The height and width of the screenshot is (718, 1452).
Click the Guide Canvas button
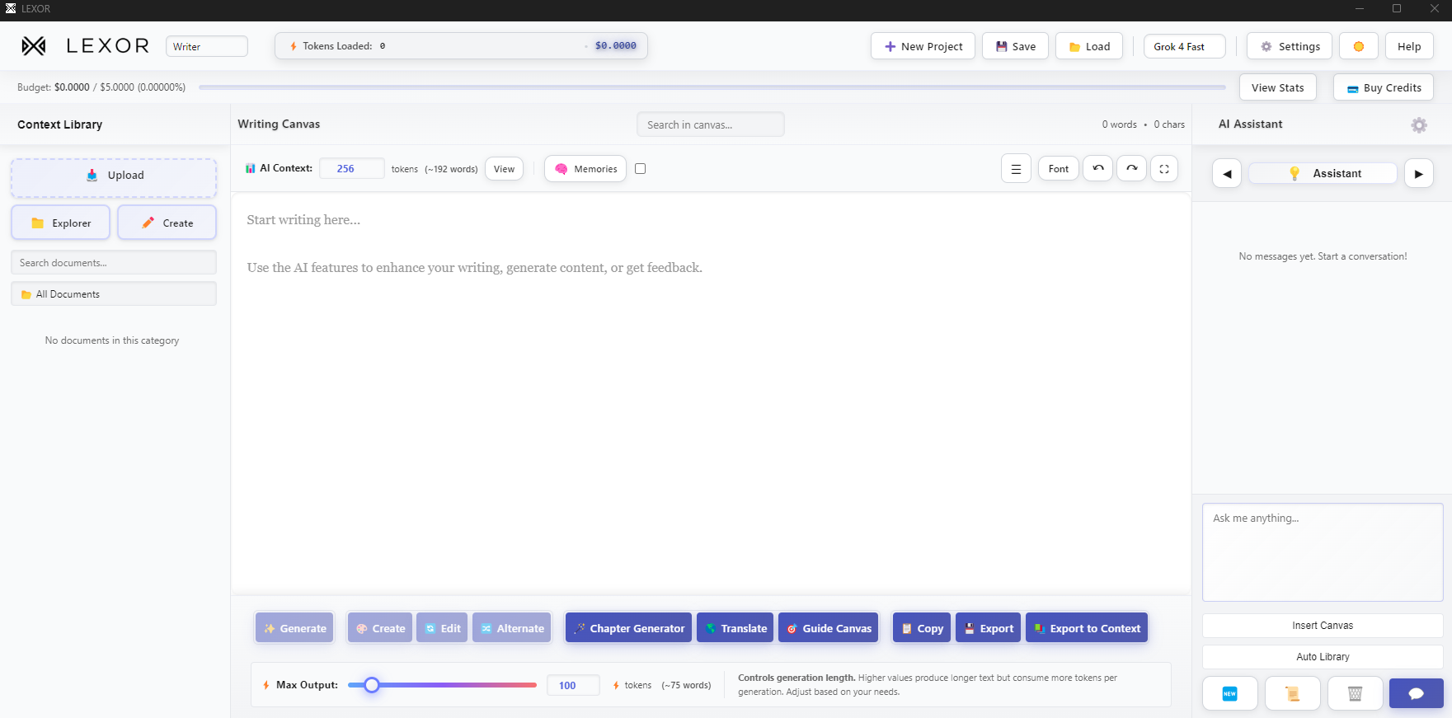pos(829,628)
